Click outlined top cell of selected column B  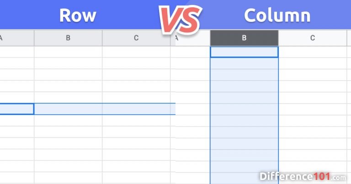tap(244, 52)
